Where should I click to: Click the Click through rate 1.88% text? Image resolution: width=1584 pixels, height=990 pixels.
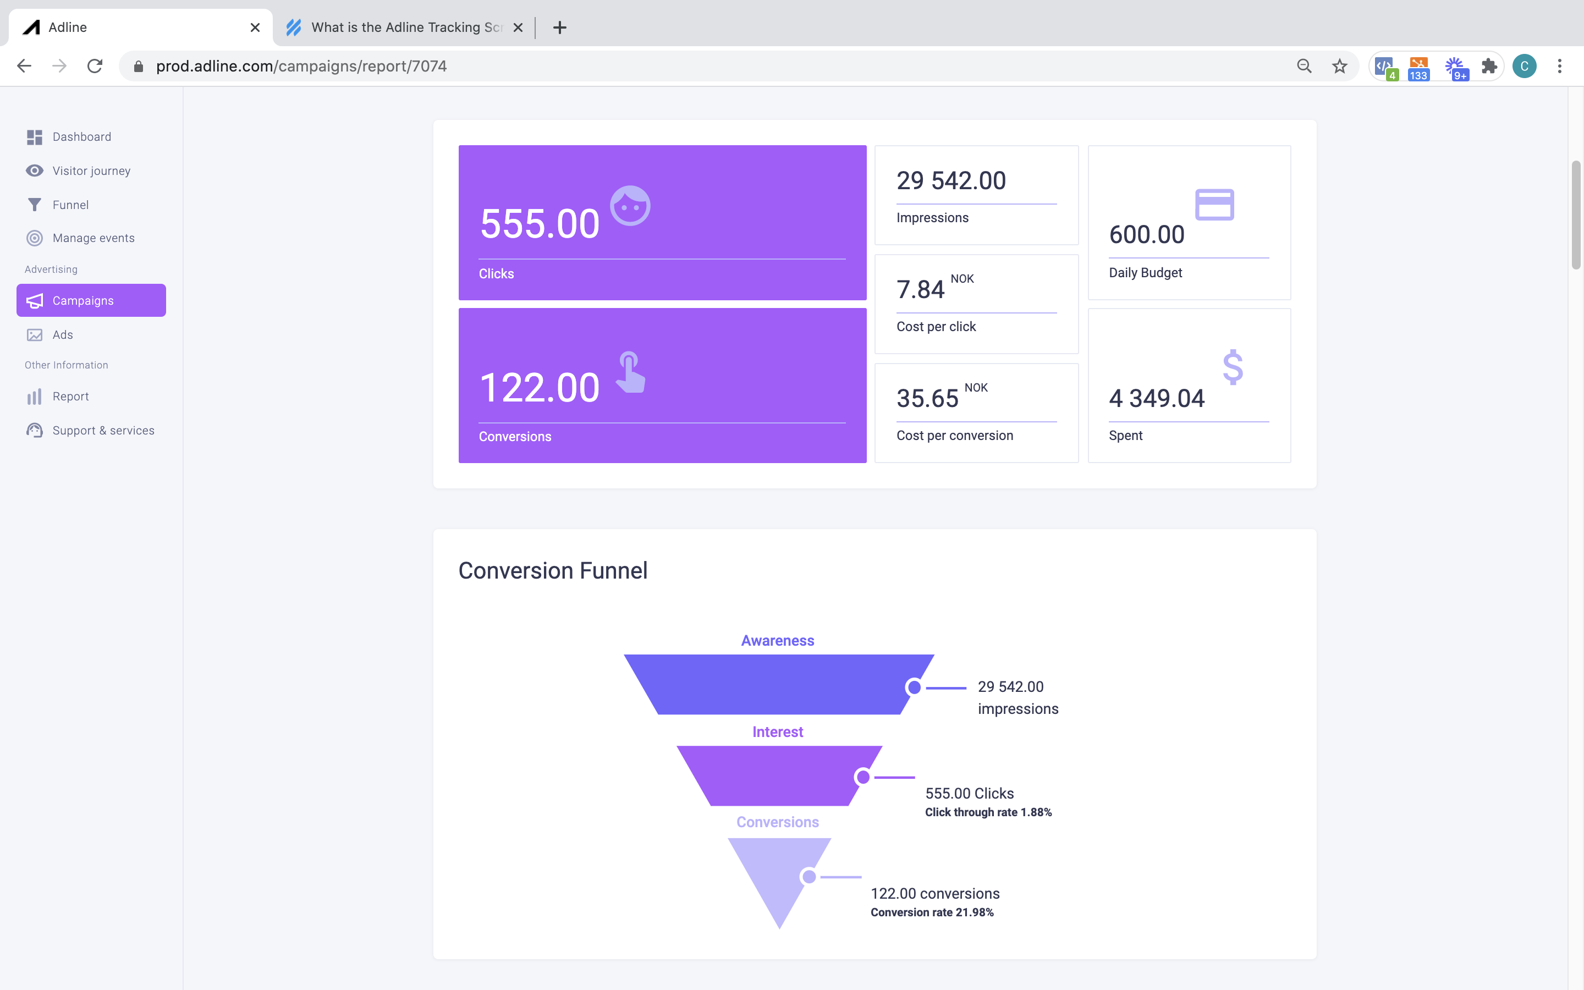pos(988,812)
